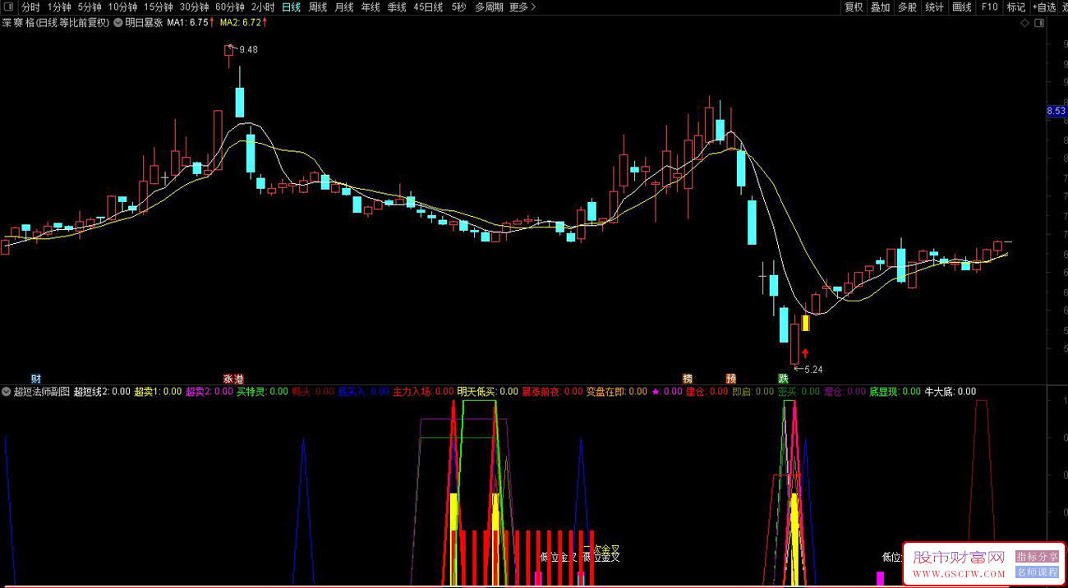This screenshot has width=1068, height=588.
Task: Switch to the 分时 chart tab
Action: 30,7
